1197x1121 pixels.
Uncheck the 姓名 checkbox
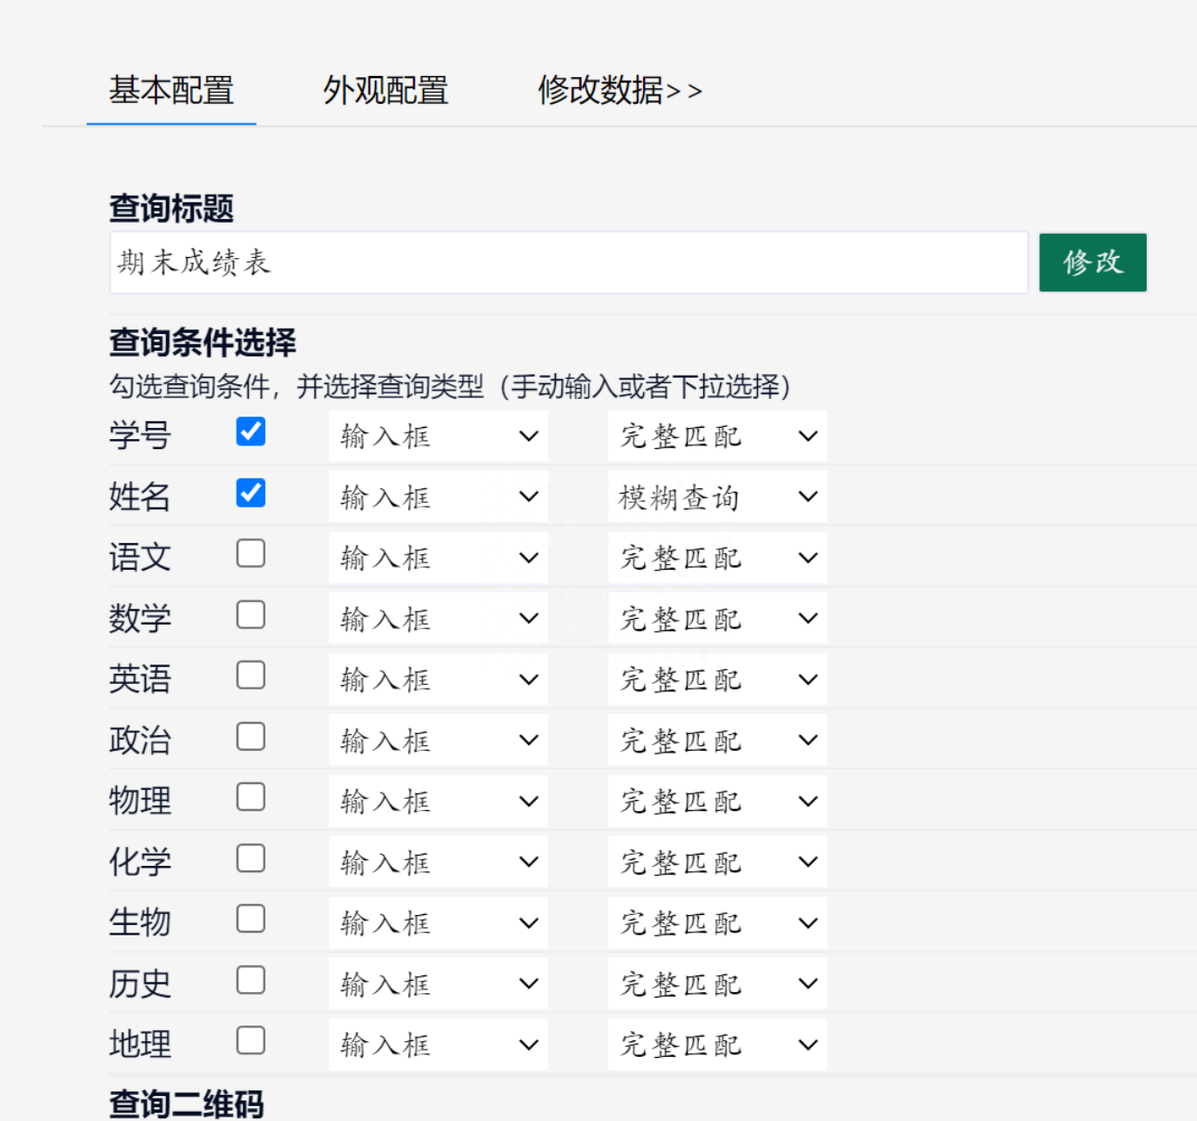pyautogui.click(x=251, y=493)
